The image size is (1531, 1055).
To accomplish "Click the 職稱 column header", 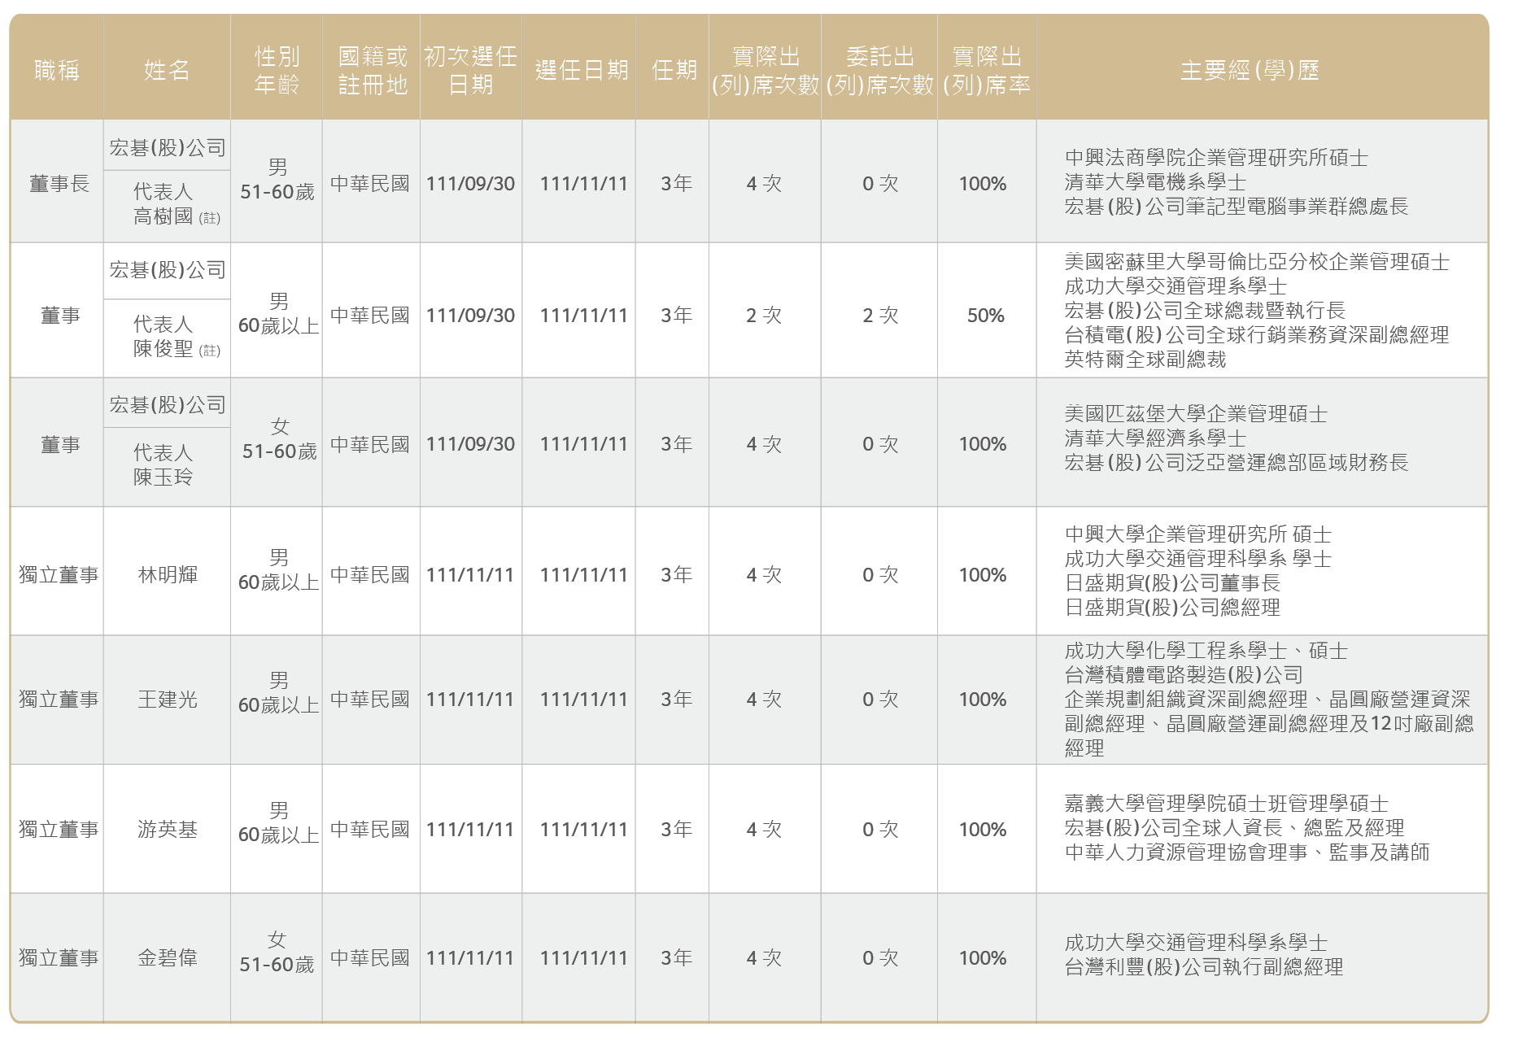I will pos(57,71).
